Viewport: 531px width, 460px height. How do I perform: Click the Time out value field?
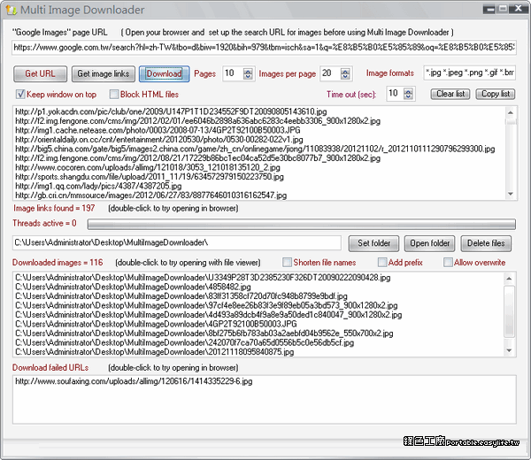pos(396,94)
